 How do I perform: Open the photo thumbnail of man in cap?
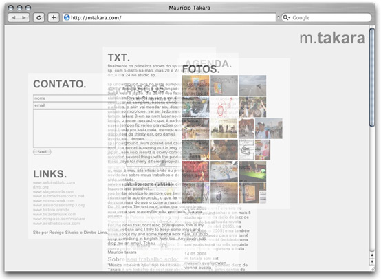[269, 129]
